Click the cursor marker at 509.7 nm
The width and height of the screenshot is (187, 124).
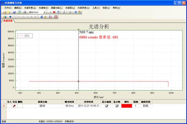[78, 81]
